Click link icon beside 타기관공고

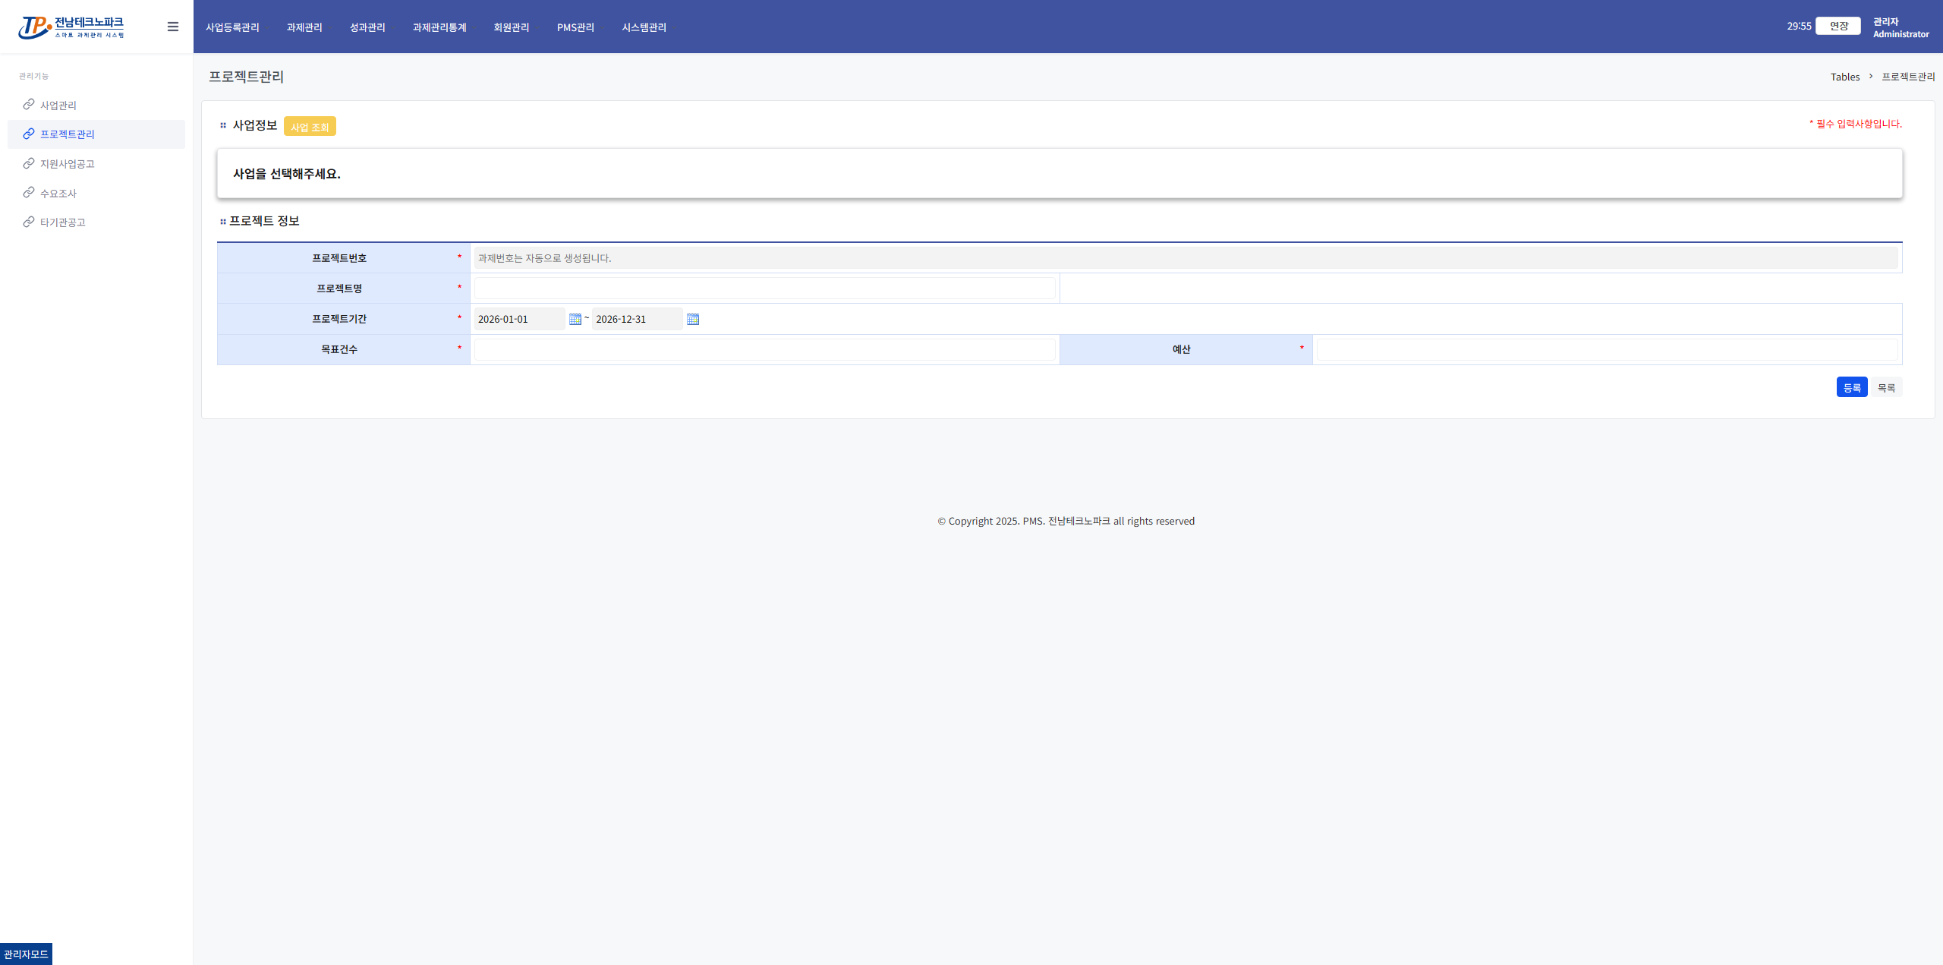tap(29, 222)
